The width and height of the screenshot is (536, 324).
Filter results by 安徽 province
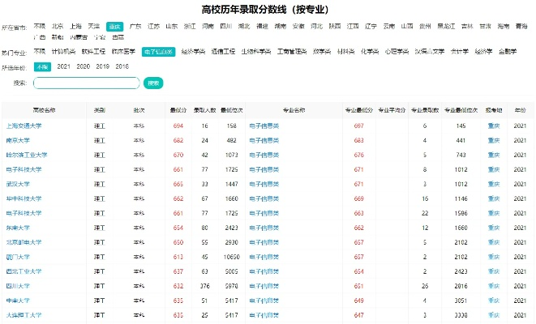point(298,26)
